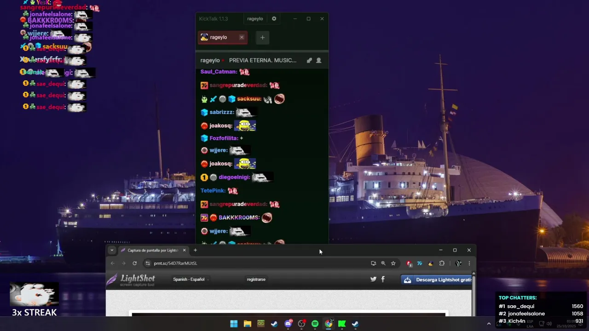Click Descarga Lightshot gratis button
Image resolution: width=589 pixels, height=331 pixels.
pos(437,280)
